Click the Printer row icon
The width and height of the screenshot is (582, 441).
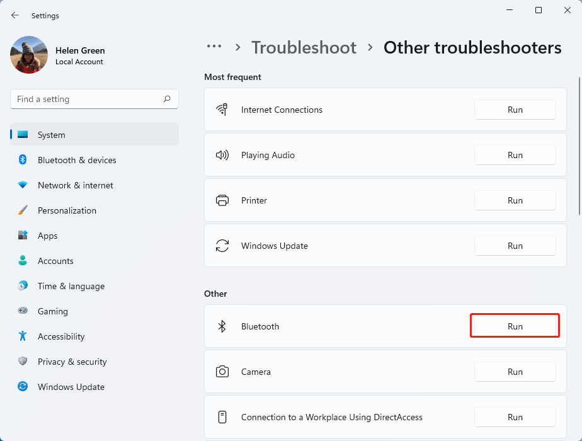222,200
